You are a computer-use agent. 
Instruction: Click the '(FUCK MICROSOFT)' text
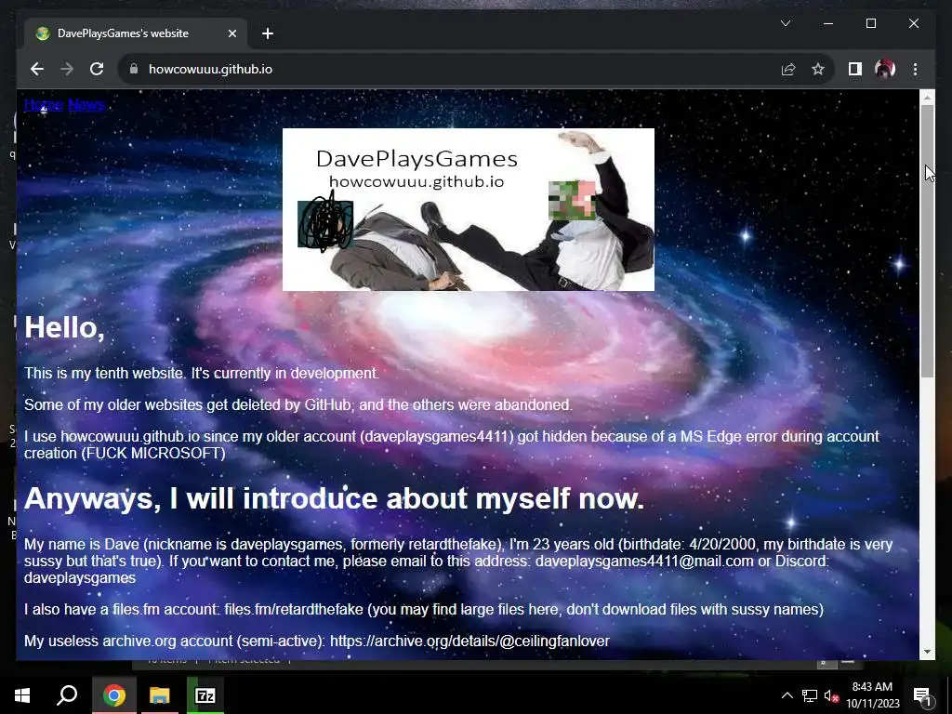[153, 454]
